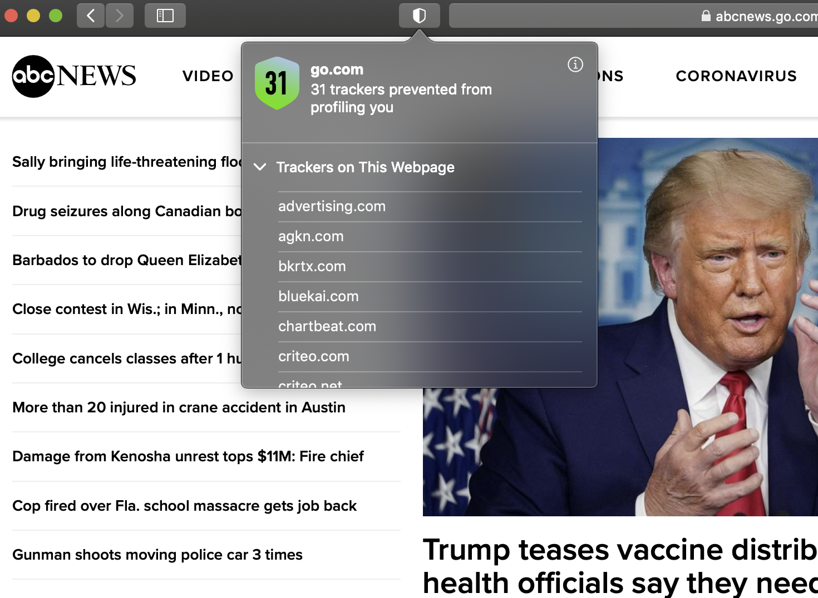Select chartbeat.com in the tracker list
This screenshot has height=598, width=818.
(430, 326)
